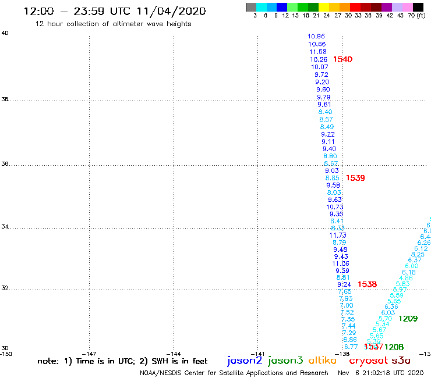Click the wave height value 9.03

point(332,170)
